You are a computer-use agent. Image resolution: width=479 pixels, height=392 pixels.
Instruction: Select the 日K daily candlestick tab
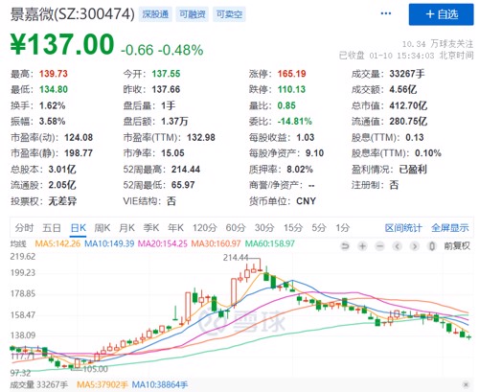79,228
